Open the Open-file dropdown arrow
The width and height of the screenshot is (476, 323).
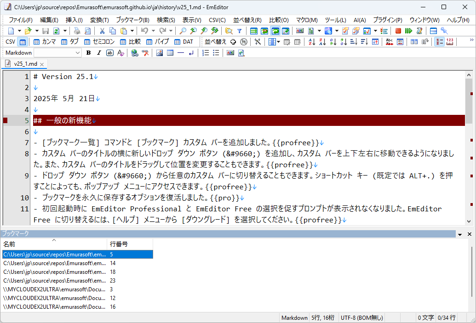click(37, 31)
